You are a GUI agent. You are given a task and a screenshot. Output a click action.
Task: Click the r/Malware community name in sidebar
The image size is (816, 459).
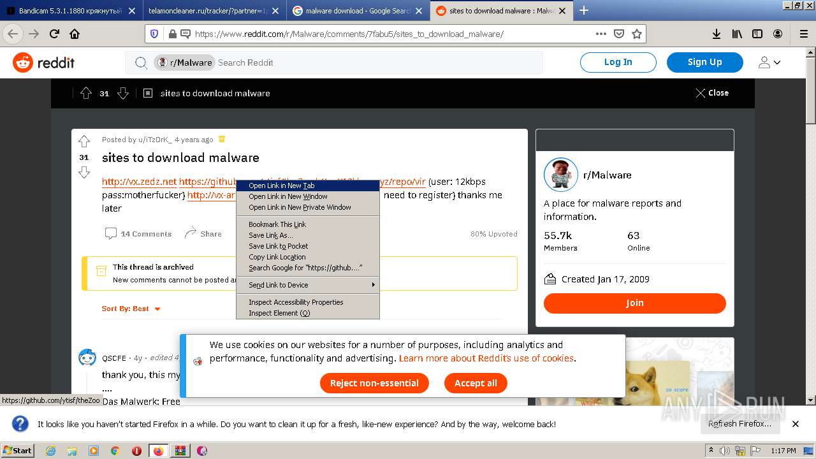click(607, 175)
